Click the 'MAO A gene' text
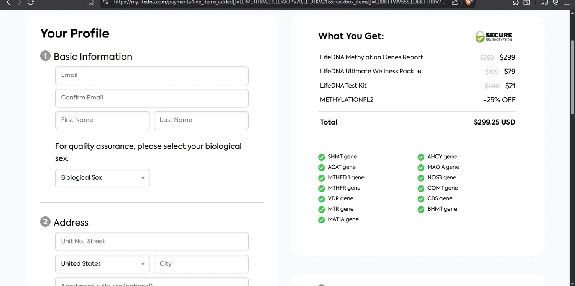This screenshot has height=286, width=575. click(443, 167)
